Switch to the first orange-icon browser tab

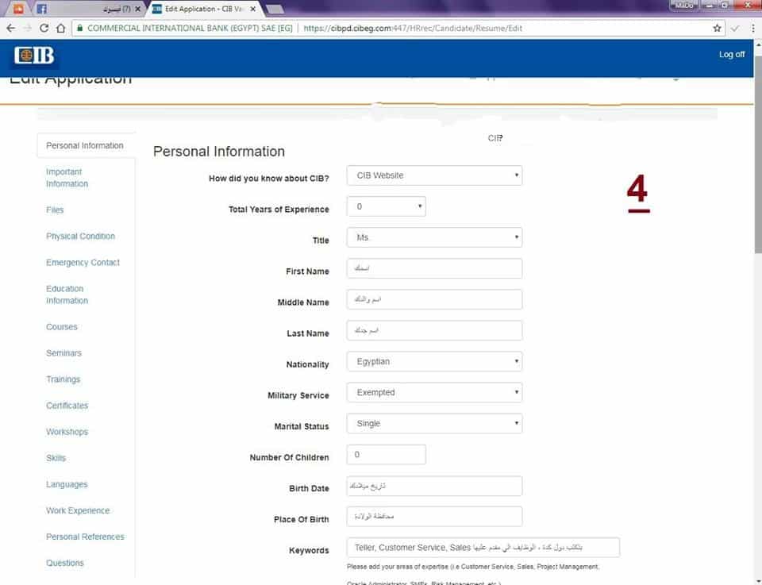(18, 9)
